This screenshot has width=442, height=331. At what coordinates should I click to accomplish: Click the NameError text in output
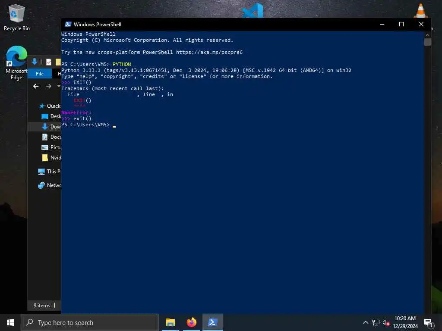point(75,112)
